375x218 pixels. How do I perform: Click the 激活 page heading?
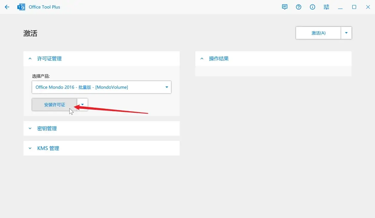click(x=30, y=33)
